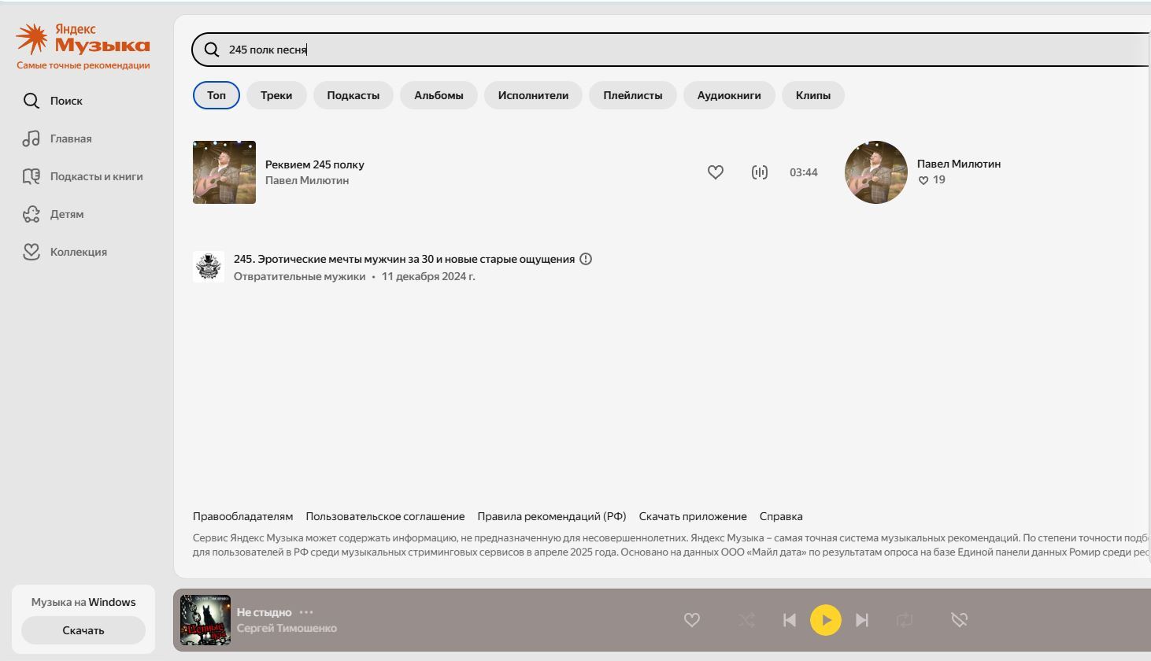The height and width of the screenshot is (661, 1151).
Task: Skip to next track
Action: point(862,620)
